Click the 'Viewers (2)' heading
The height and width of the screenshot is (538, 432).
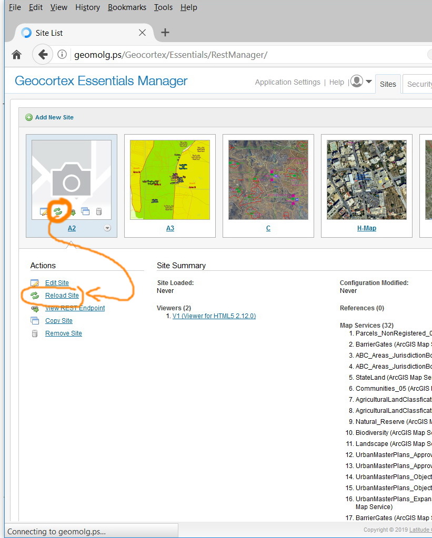(174, 308)
